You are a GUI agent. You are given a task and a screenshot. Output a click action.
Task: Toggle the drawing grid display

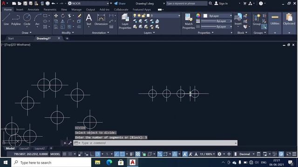pos(64,154)
